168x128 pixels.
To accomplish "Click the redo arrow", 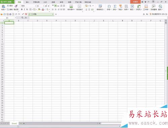I will coord(19,14).
